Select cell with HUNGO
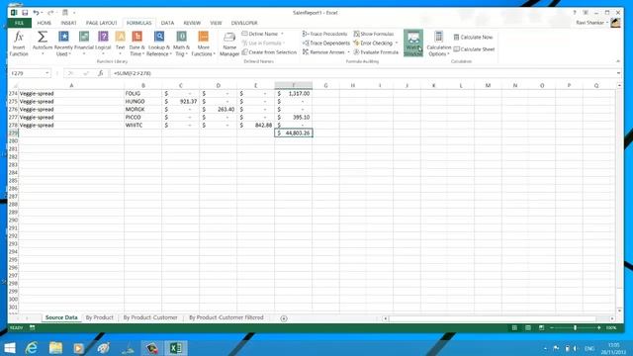Screen dimensions: 633x356 click(x=142, y=101)
